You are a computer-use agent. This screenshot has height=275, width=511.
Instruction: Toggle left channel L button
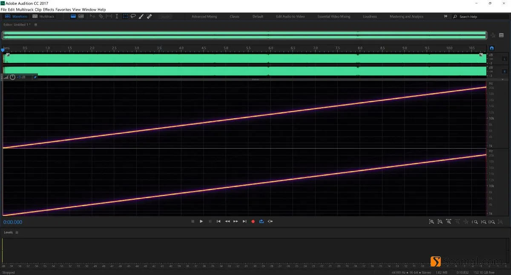[x=505, y=59]
